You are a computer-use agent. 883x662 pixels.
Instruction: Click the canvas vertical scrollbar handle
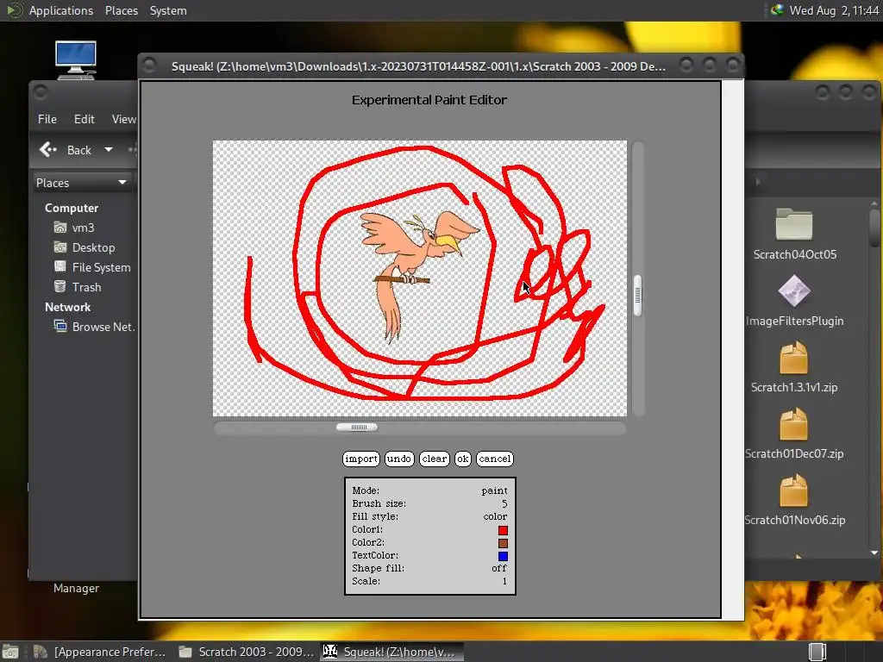tap(637, 295)
